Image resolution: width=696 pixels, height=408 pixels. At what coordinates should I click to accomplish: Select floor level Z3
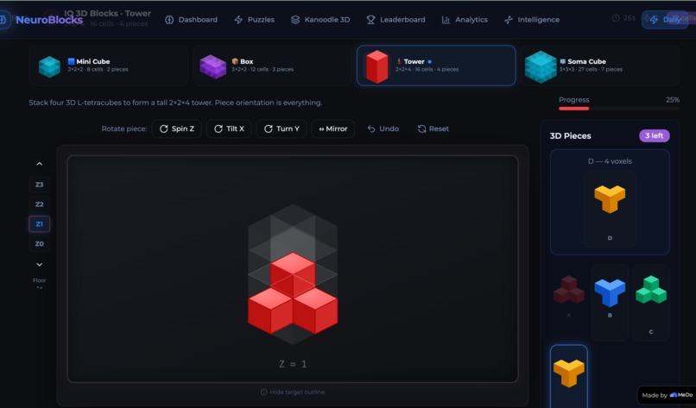coord(40,185)
